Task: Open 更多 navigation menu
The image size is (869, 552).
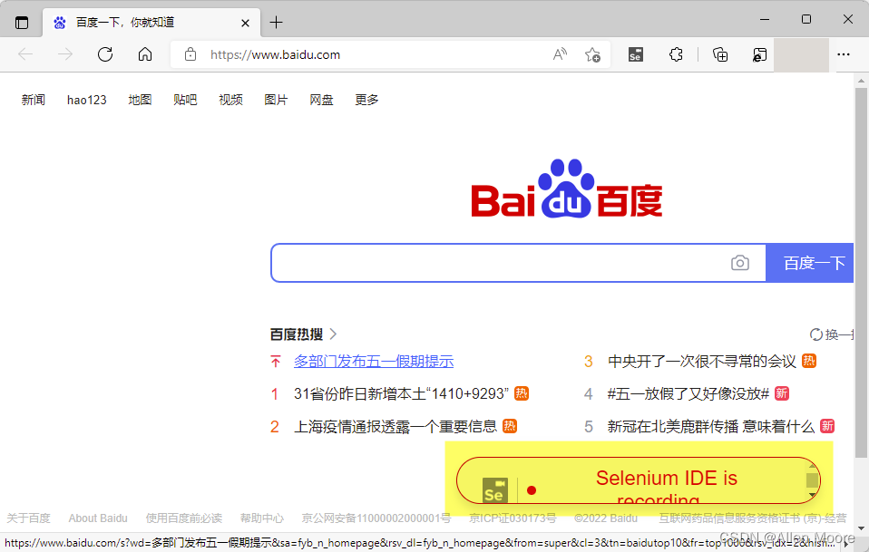Action: tap(366, 100)
